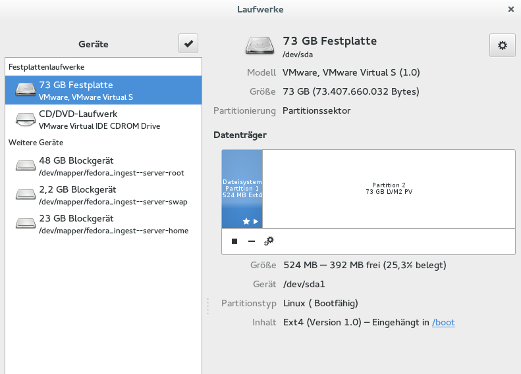Click the pane divider grip handle
Image resolution: width=521 pixels, height=374 pixels.
tap(208, 306)
